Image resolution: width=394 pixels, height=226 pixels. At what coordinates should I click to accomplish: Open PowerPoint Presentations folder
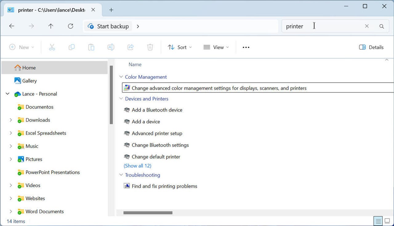53,172
